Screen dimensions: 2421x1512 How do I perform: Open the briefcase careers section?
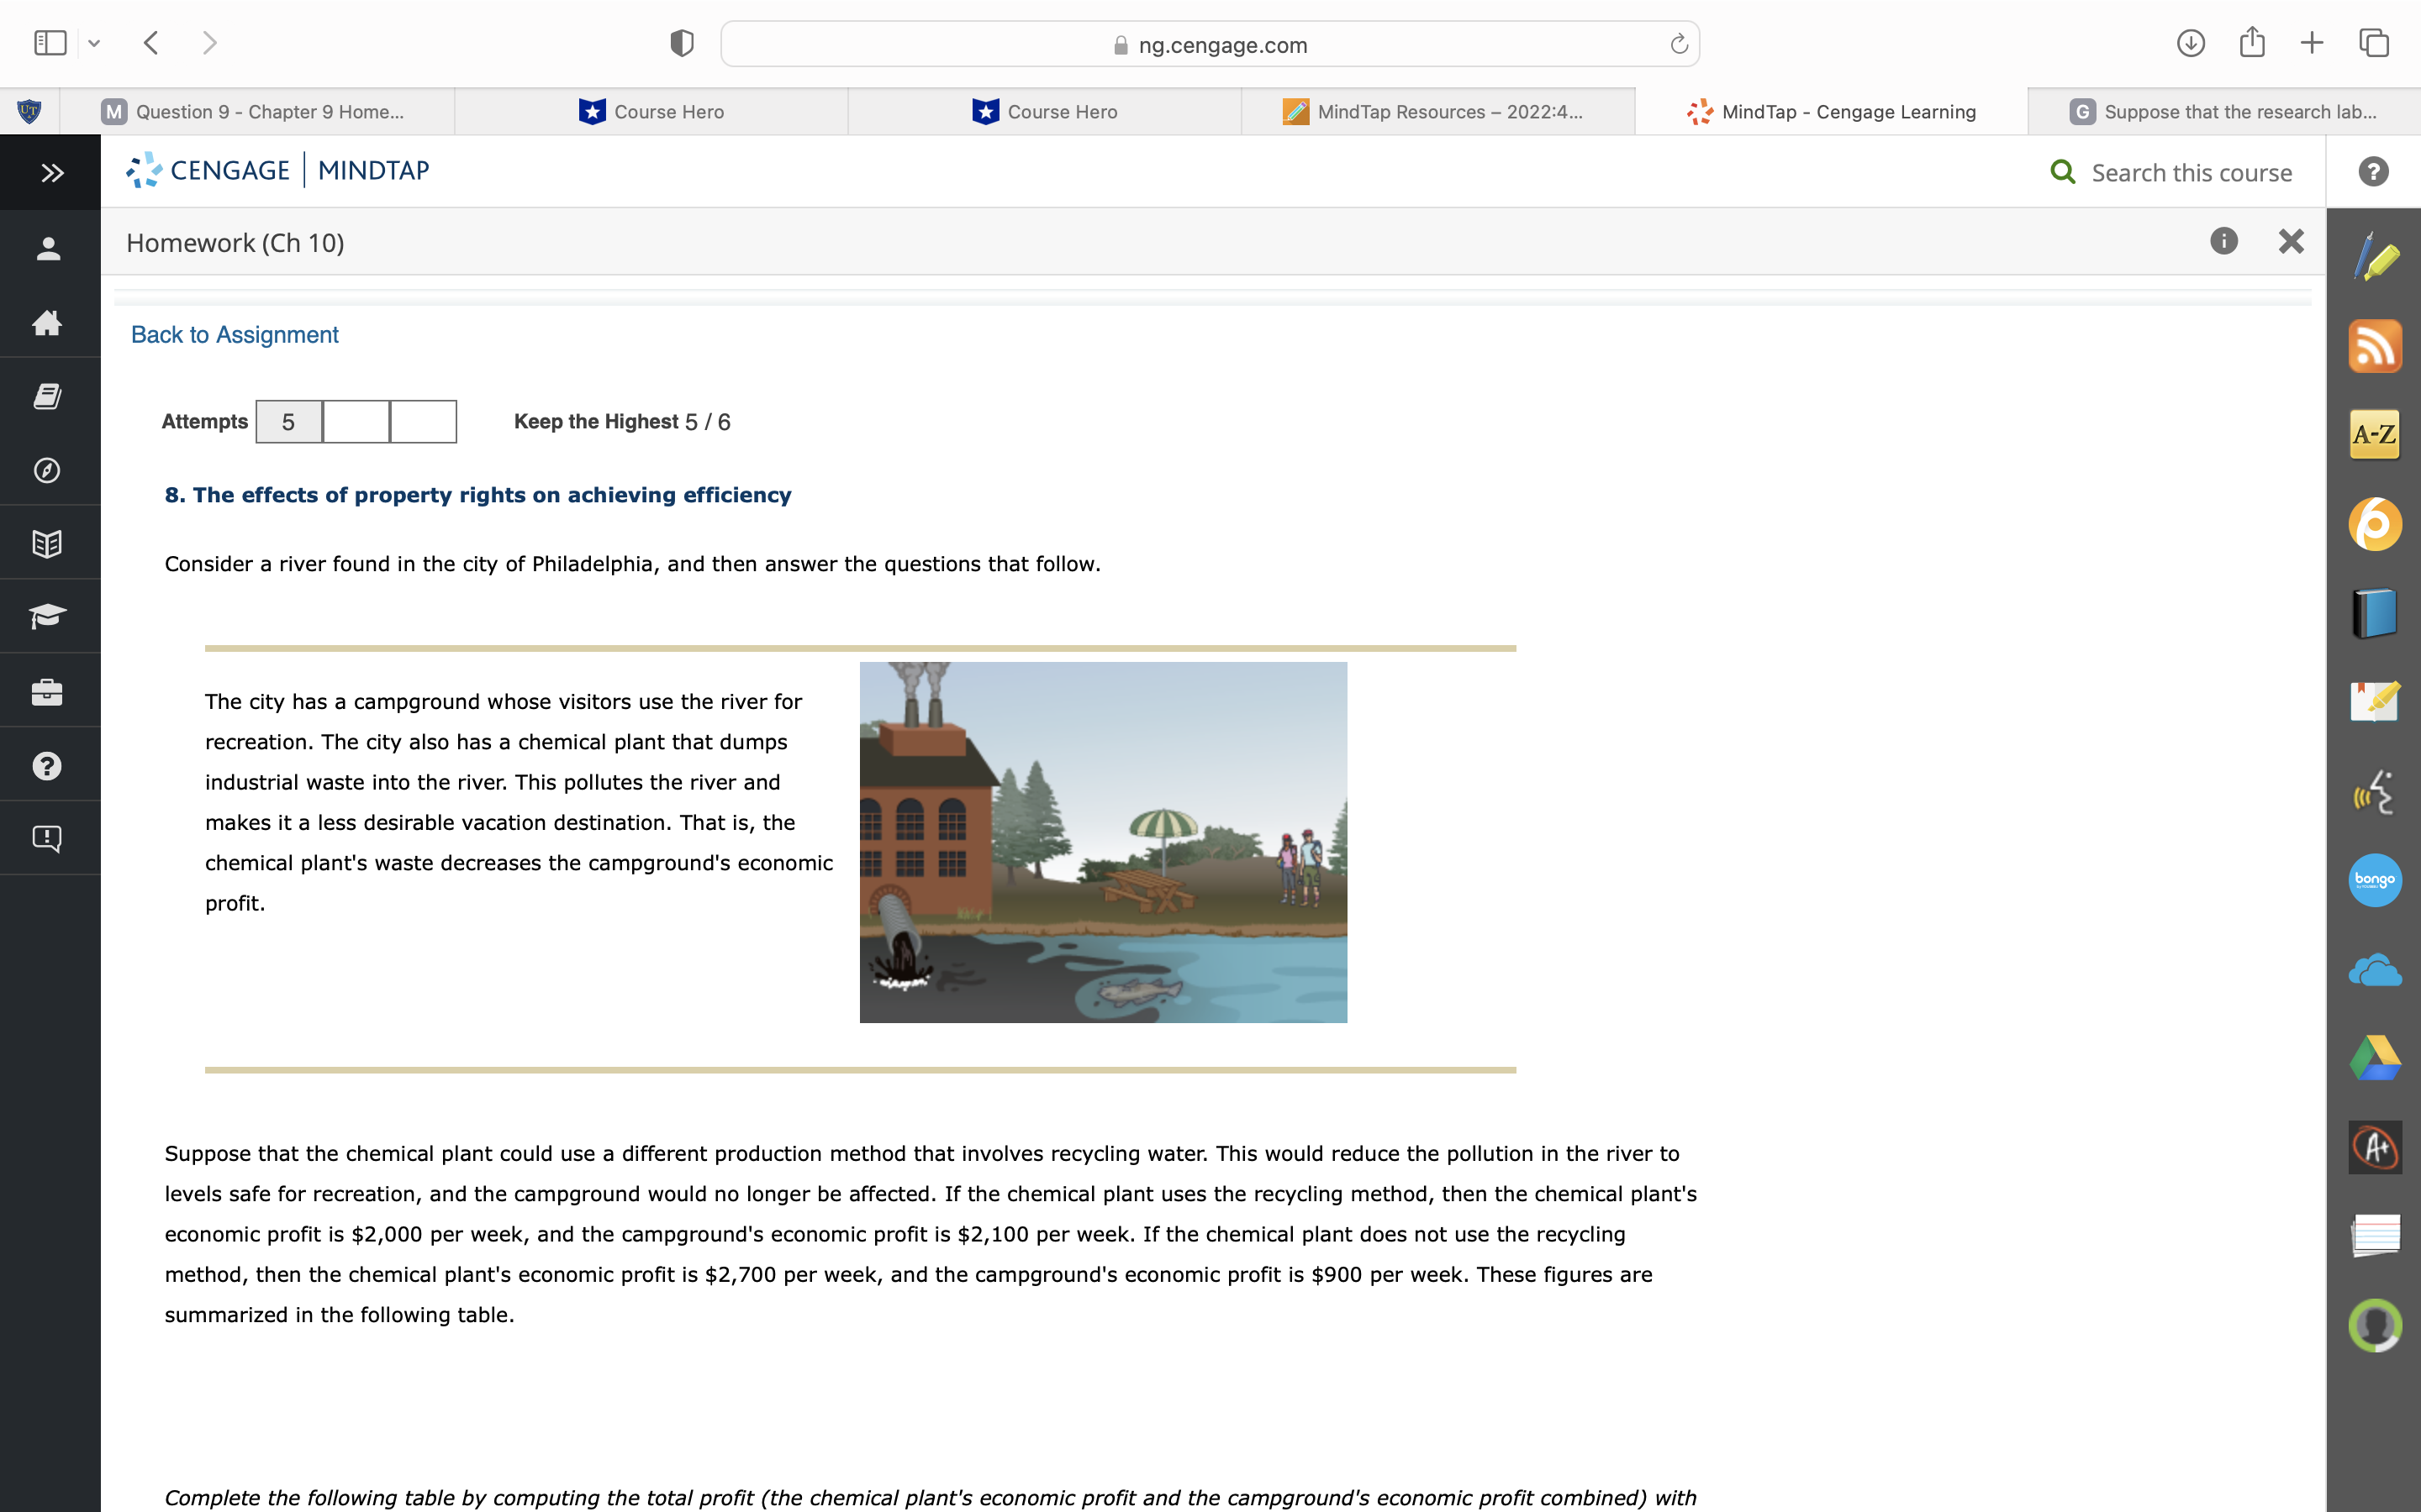(x=47, y=690)
